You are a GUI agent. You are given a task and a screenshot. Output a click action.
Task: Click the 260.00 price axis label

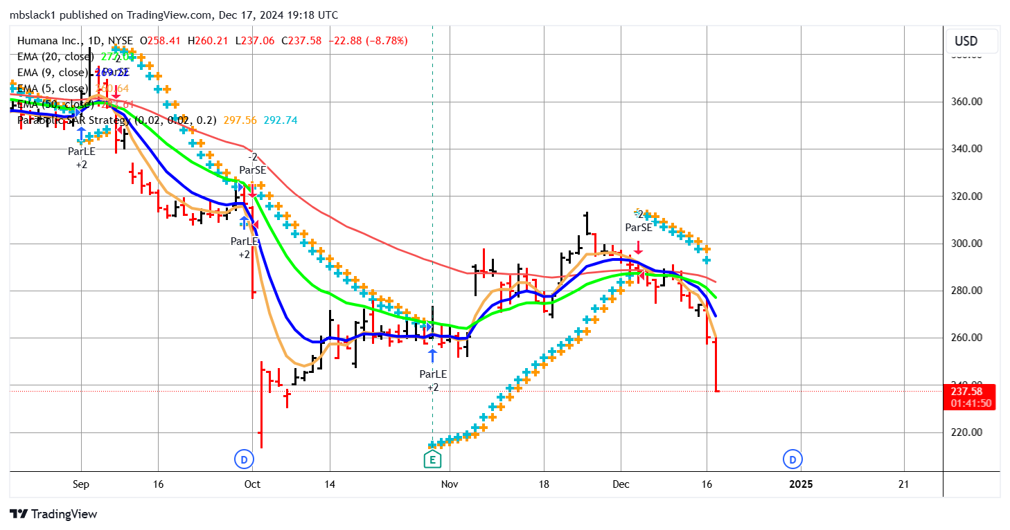click(966, 338)
